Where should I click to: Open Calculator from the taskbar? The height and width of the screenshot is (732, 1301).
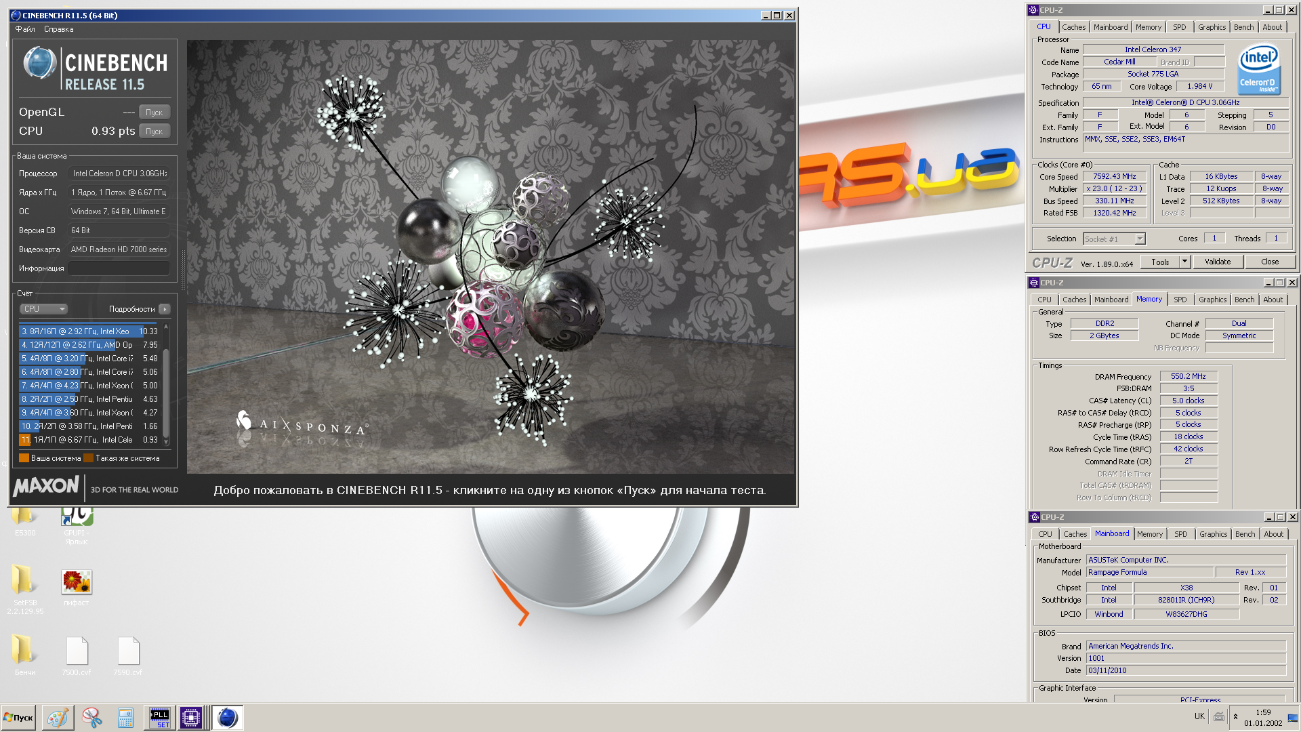(x=125, y=717)
